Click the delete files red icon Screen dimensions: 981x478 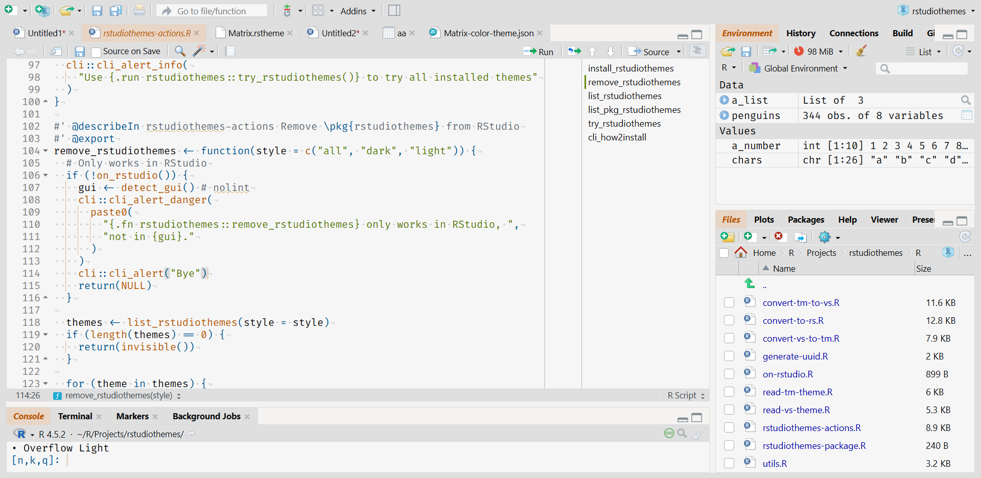click(x=779, y=236)
